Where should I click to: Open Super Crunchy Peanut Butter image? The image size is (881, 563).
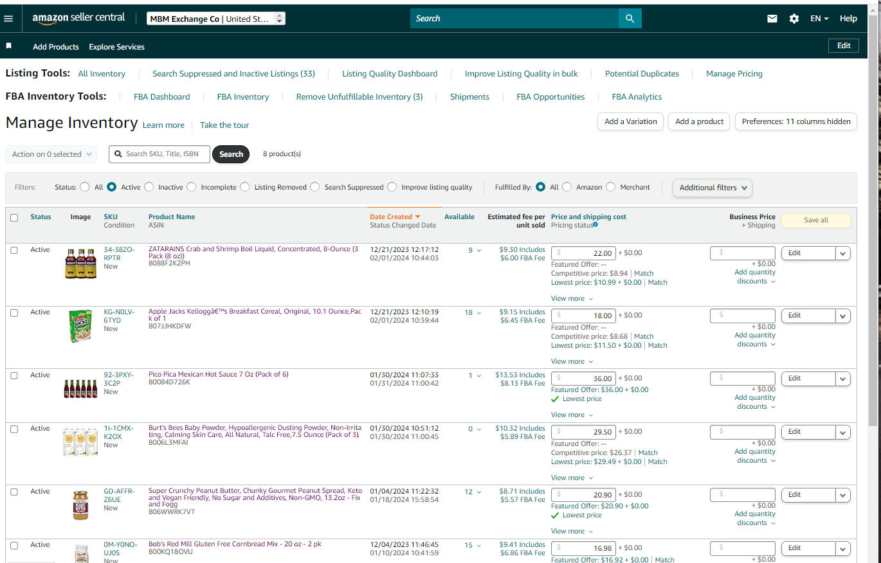[x=80, y=505]
